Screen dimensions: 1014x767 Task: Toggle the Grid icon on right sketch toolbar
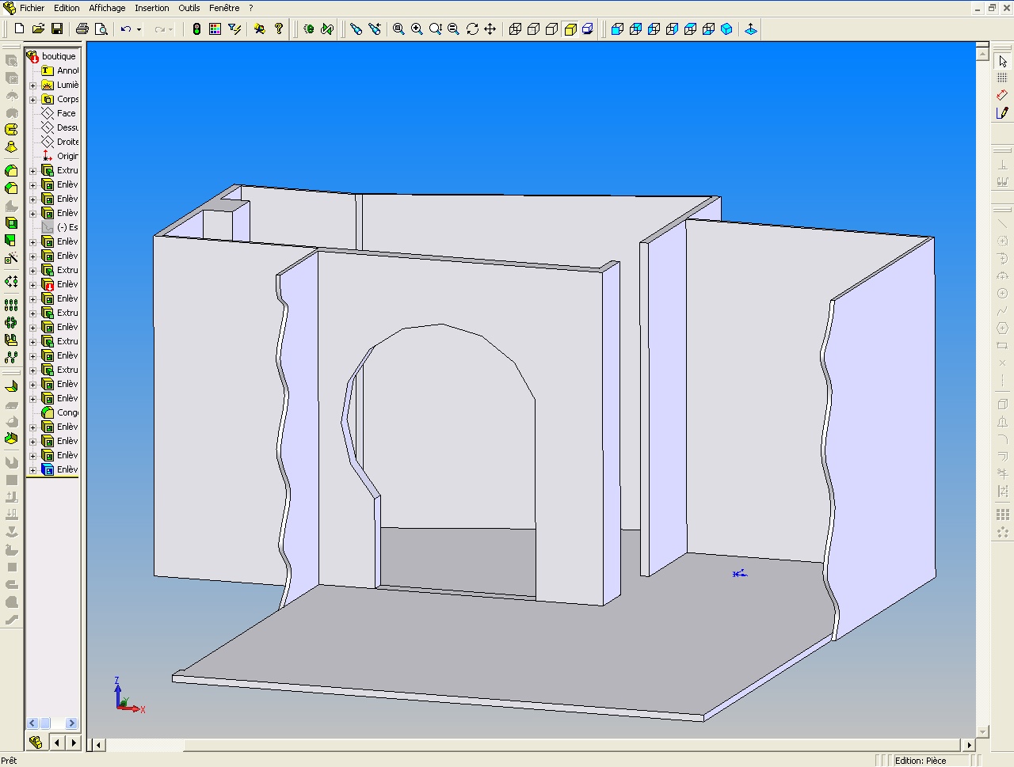pos(1003,78)
